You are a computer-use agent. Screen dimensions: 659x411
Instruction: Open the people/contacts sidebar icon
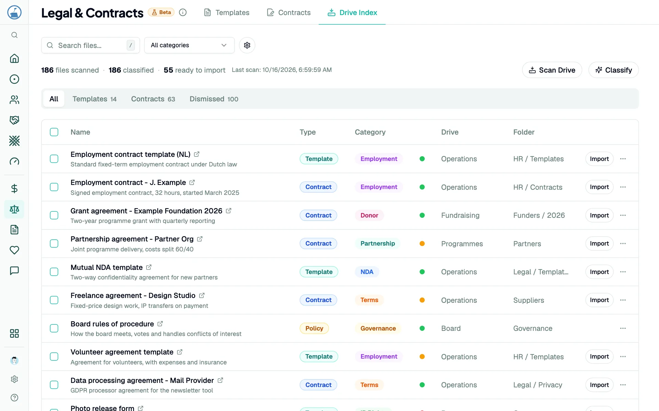coord(14,100)
